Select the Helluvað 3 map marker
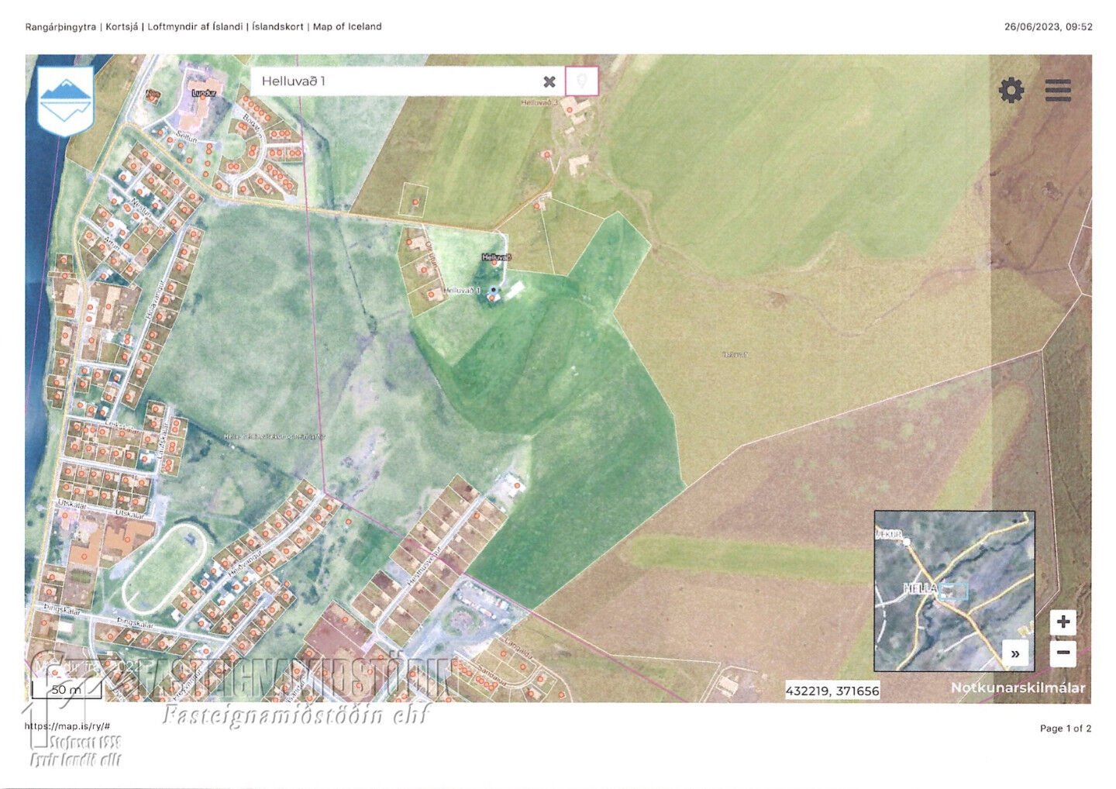 click(x=571, y=110)
